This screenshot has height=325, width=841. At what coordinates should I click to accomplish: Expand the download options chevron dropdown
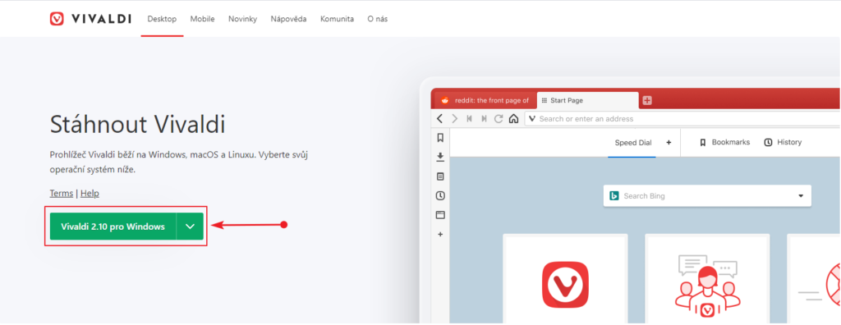191,227
